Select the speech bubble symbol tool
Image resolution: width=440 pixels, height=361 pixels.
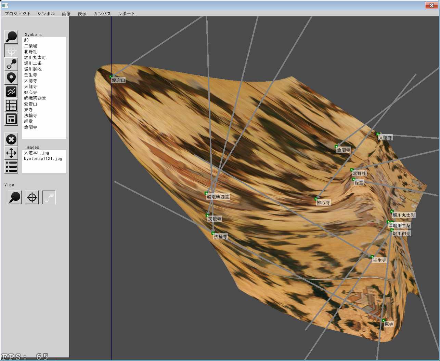point(11,37)
